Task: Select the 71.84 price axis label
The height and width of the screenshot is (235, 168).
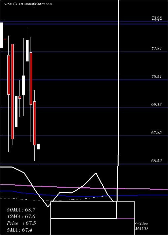Action: tap(157, 49)
